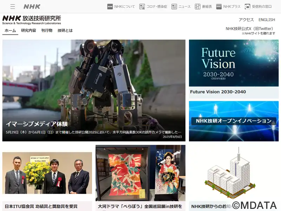This screenshot has height=211, width=281.
Task: Switch to the ENGLISH site
Action: click(267, 20)
